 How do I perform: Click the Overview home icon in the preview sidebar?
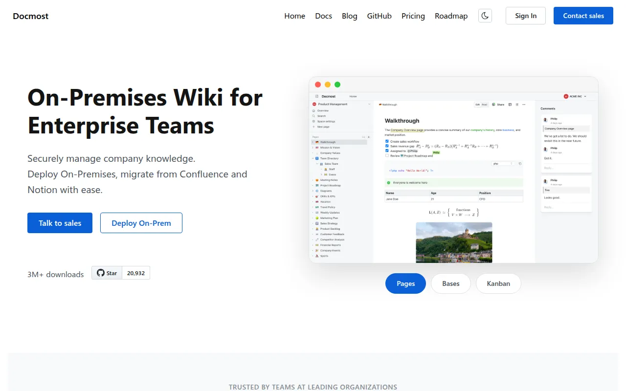[314, 110]
